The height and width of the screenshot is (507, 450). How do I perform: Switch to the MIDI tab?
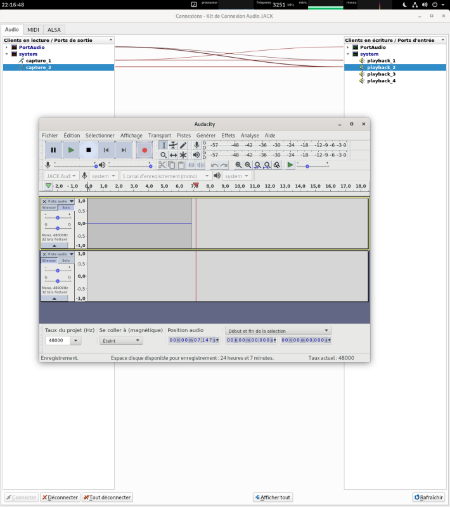point(34,30)
